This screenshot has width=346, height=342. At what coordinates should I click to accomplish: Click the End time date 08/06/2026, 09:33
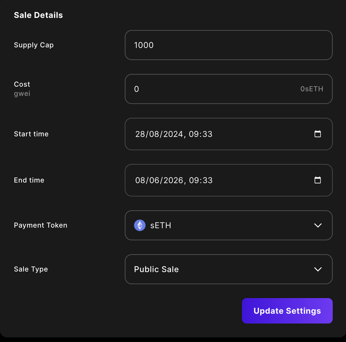click(x=174, y=180)
